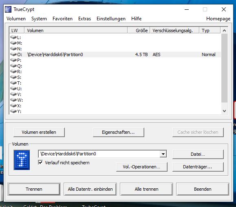Select drive icon for M:
The width and height of the screenshot is (236, 207).
point(13,43)
